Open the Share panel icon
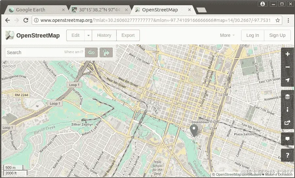Screen dimensions: 295x178 click(x=287, y=123)
